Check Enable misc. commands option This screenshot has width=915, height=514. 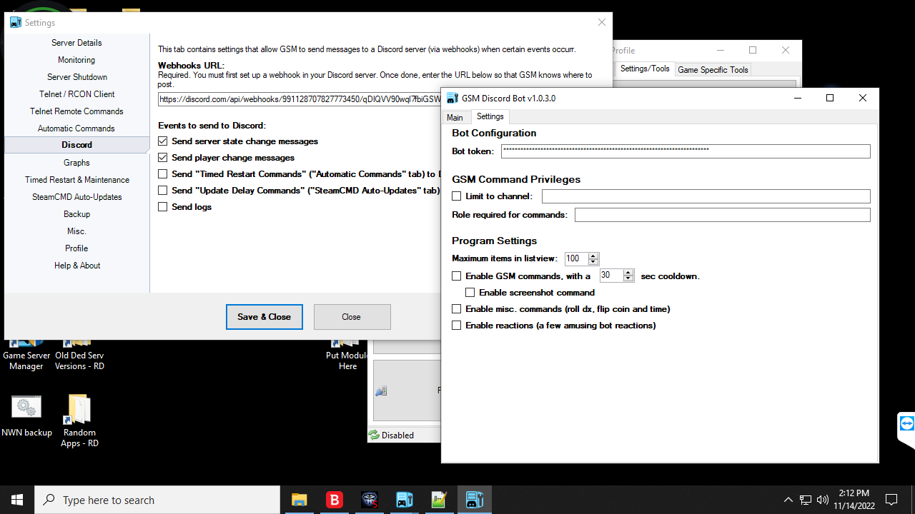pyautogui.click(x=457, y=309)
